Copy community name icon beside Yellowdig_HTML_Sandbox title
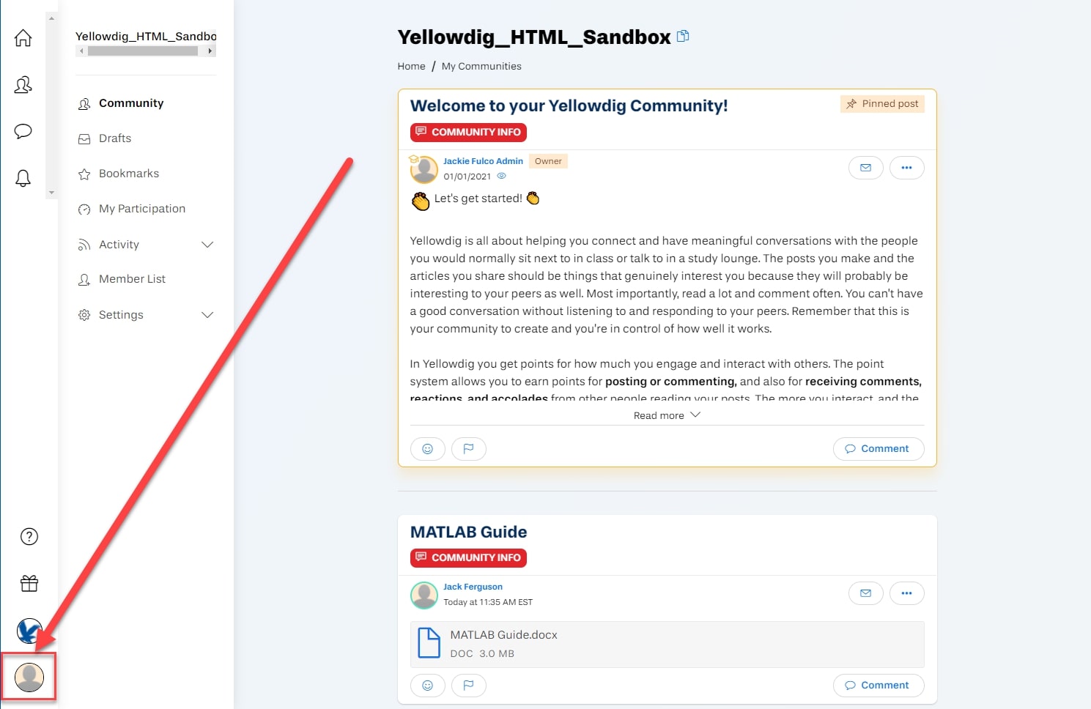 tap(683, 36)
